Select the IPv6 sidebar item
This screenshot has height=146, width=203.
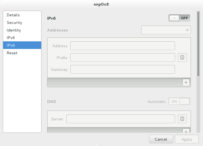tap(22, 45)
